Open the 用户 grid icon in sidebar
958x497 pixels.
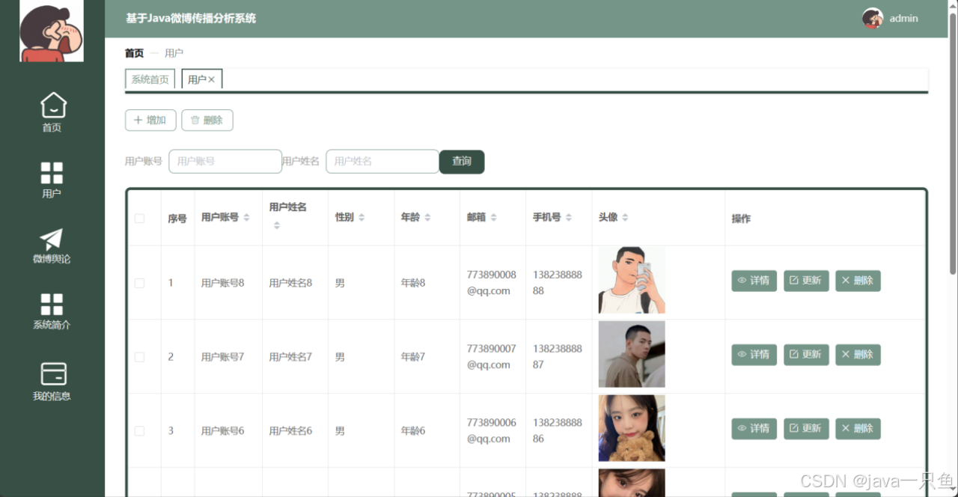tap(52, 173)
